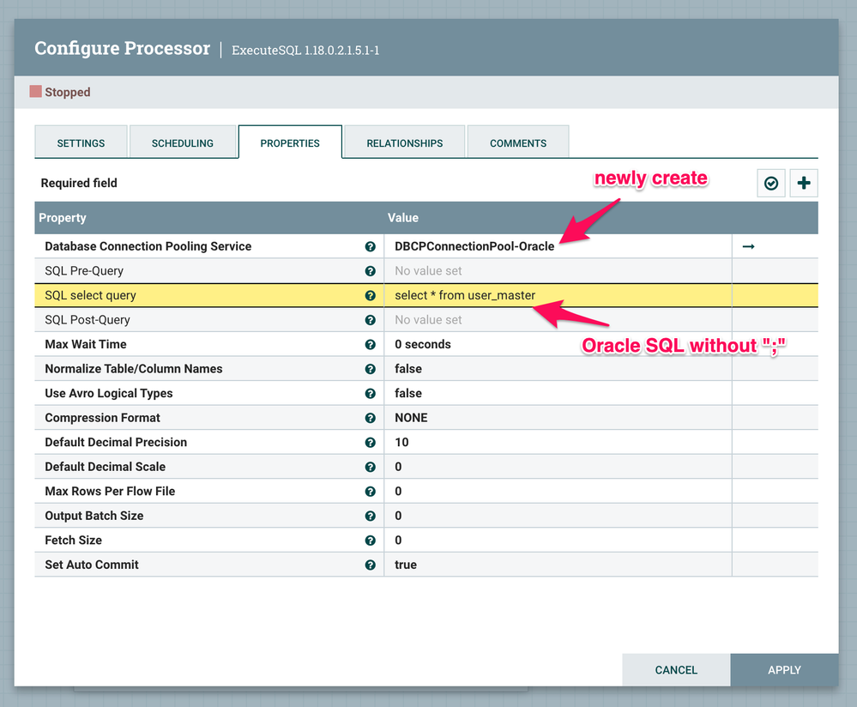Open help icon for Fetch Size
Image resolution: width=857 pixels, height=707 pixels.
click(x=370, y=541)
